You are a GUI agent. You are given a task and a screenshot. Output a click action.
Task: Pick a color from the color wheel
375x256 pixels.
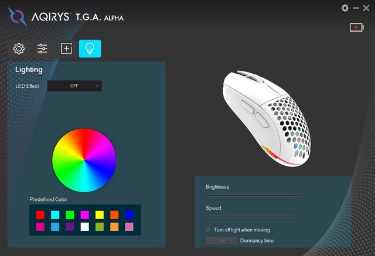click(x=84, y=160)
